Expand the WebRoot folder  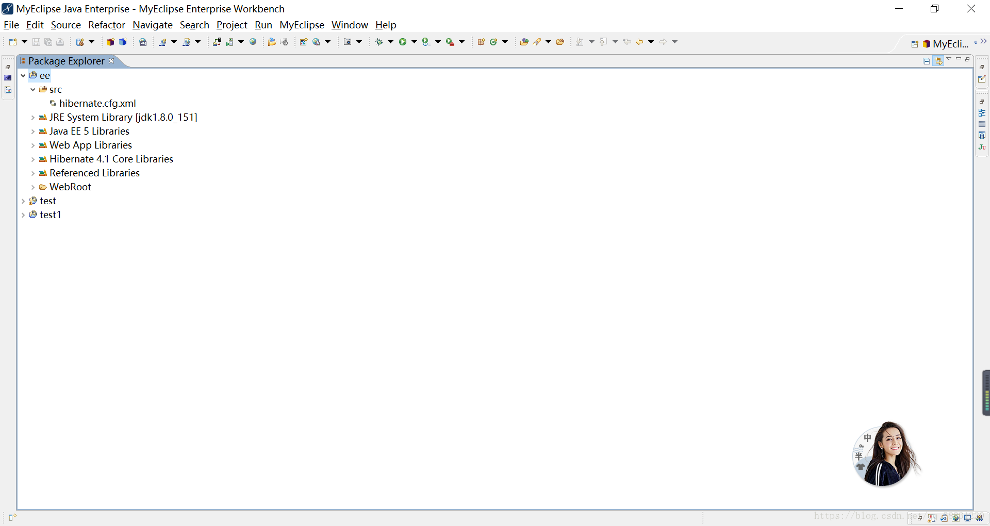pos(33,187)
